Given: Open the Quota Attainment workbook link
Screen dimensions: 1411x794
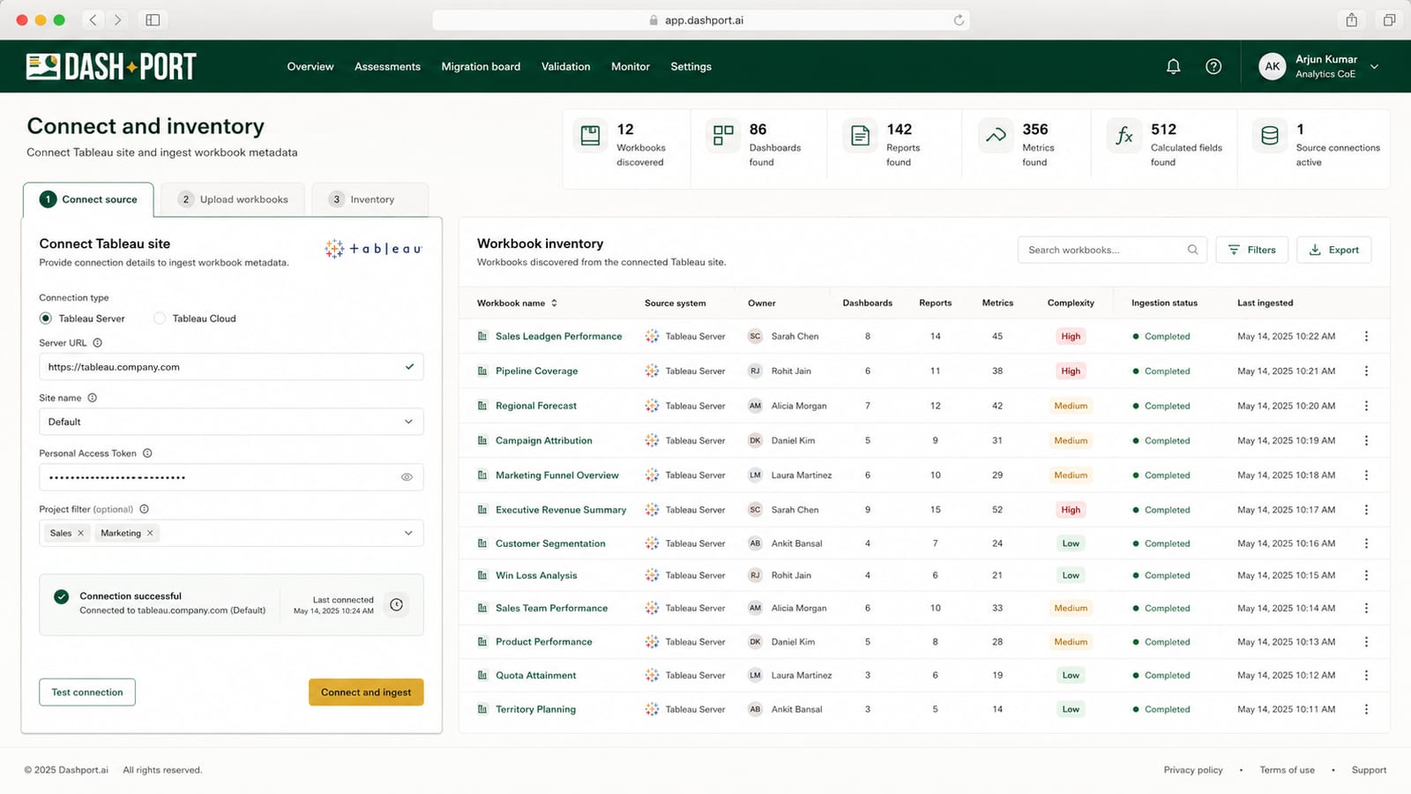Looking at the screenshot, I should click(535, 676).
